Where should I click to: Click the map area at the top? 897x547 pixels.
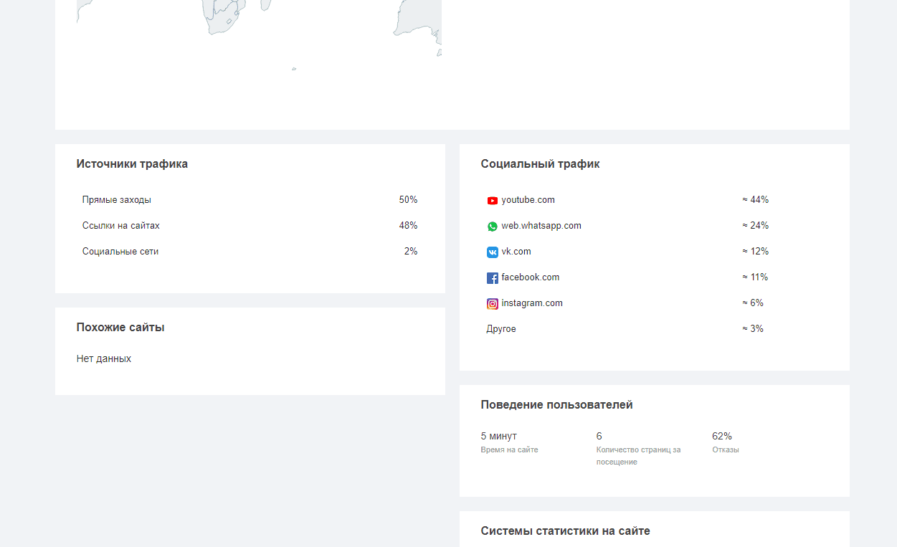258,29
